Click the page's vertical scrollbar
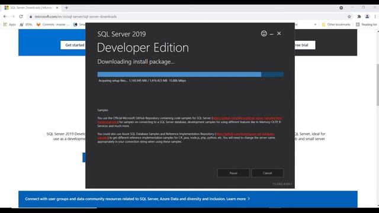Viewport: 379px width, 213px height. tap(378, 85)
